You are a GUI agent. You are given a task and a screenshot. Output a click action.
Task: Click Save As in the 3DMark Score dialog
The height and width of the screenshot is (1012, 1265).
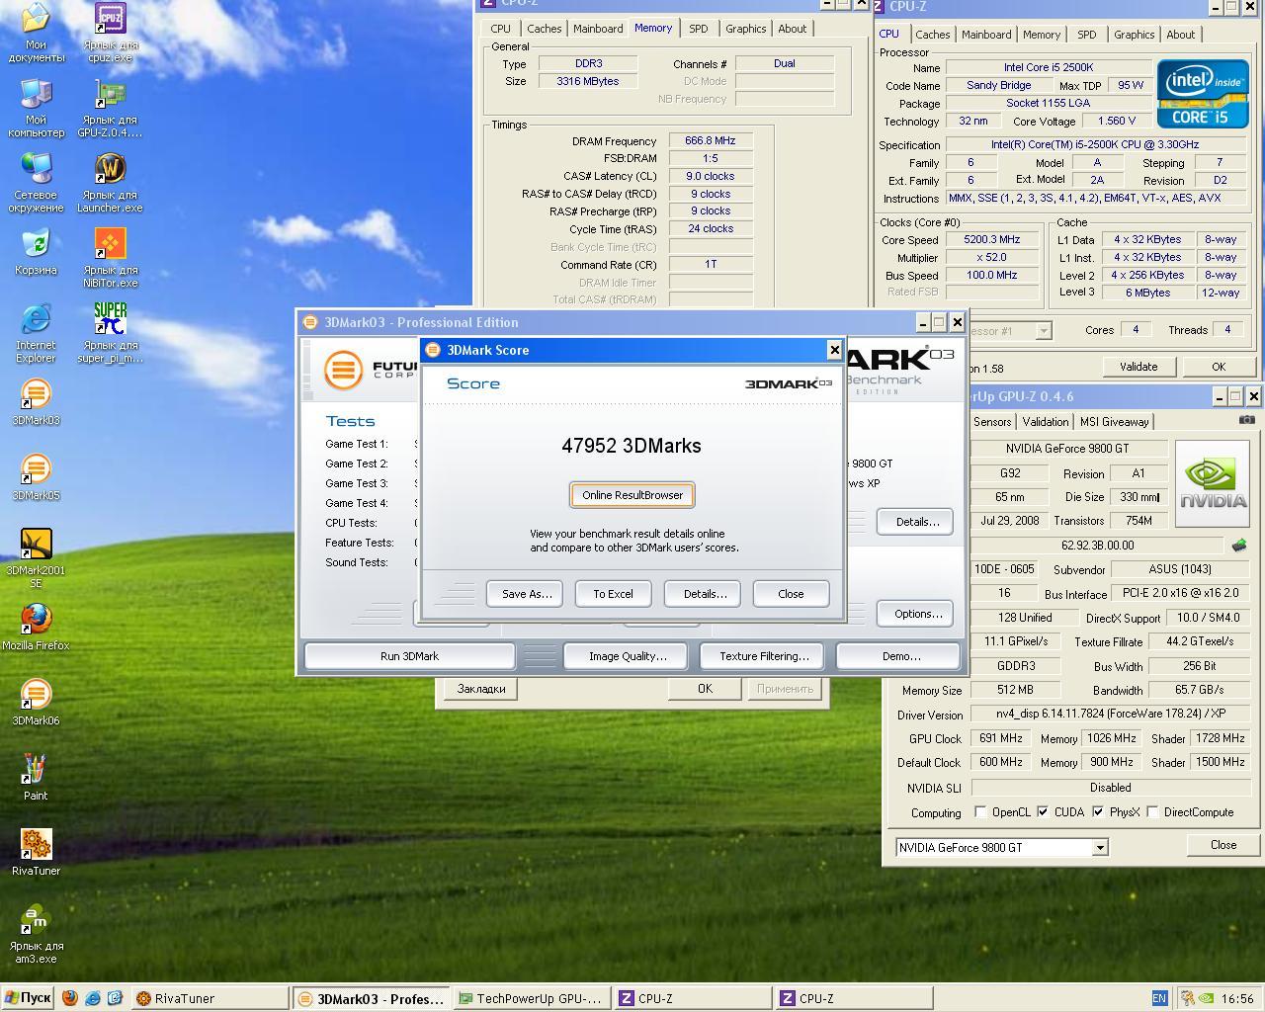click(x=525, y=594)
